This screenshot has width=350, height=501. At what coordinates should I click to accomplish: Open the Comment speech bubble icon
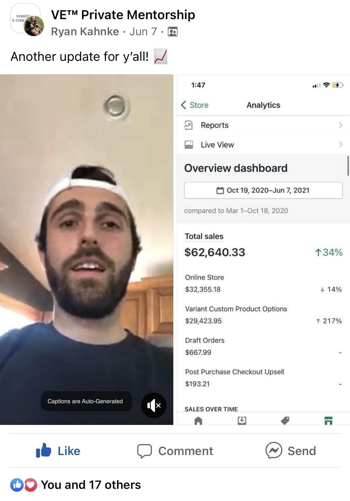[144, 451]
